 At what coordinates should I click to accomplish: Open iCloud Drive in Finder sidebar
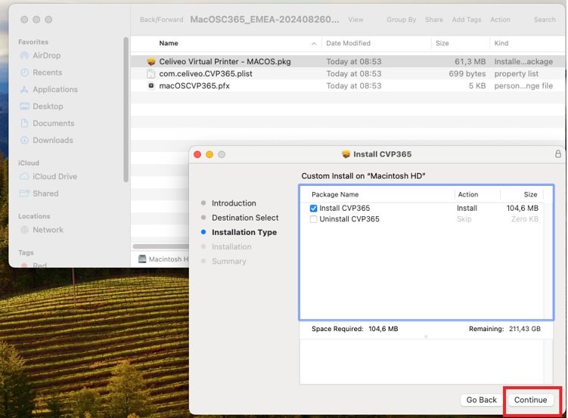click(x=54, y=176)
